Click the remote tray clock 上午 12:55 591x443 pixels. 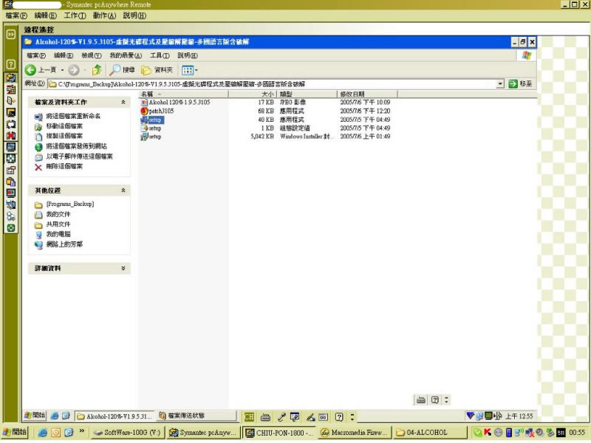click(519, 416)
